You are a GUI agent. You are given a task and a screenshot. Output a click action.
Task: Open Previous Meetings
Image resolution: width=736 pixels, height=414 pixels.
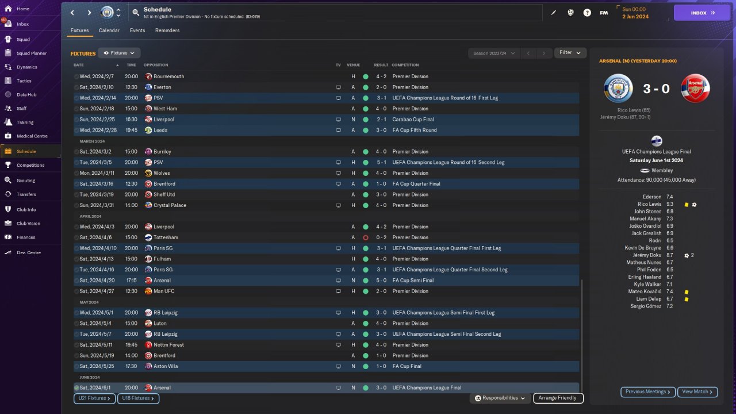(648, 392)
